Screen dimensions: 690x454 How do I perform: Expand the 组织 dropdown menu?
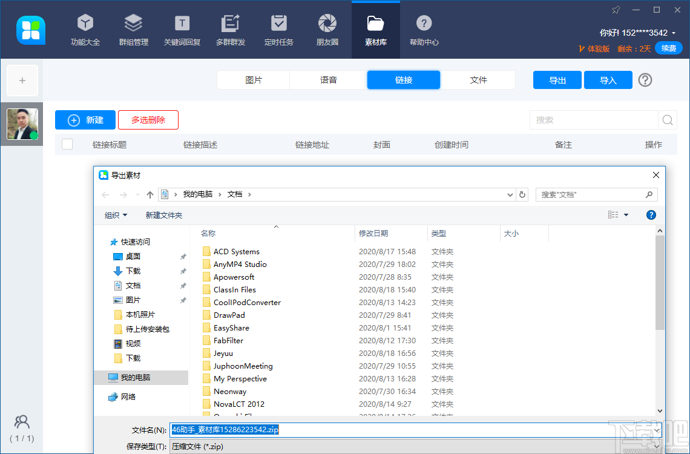(116, 215)
